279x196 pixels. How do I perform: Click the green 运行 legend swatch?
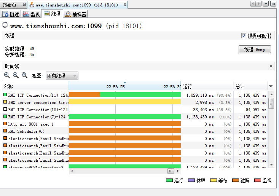tap(169, 180)
